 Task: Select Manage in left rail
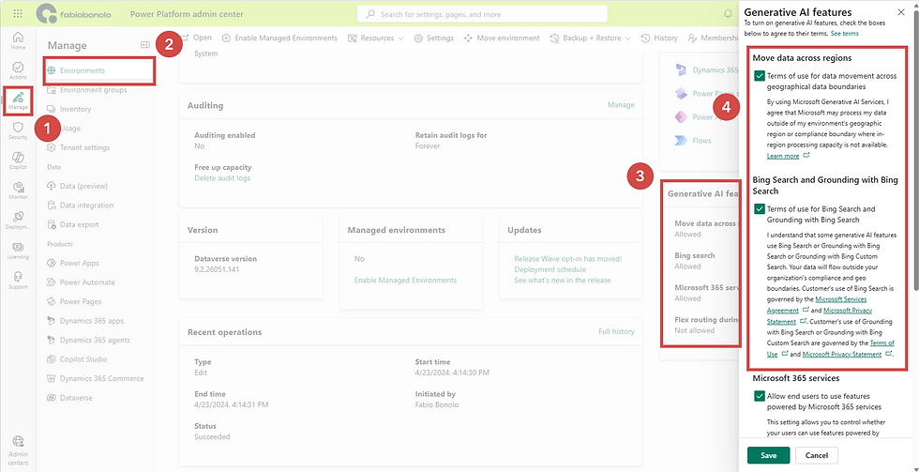coord(18,100)
